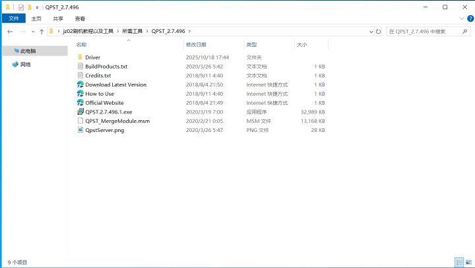Refresh the current folder view
Viewport: 475px width, 268px height.
click(x=379, y=31)
